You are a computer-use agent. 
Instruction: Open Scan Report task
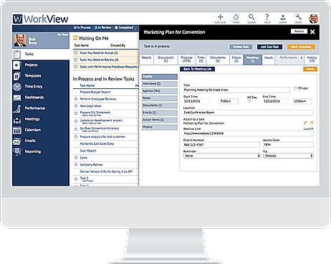[88, 151]
